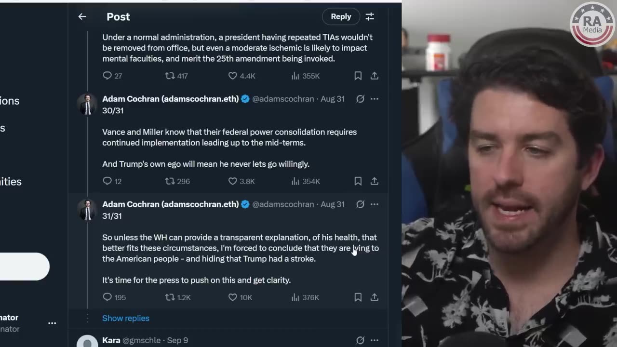Open reply filter settings icon beside Reply
This screenshot has height=347, width=617.
(370, 17)
